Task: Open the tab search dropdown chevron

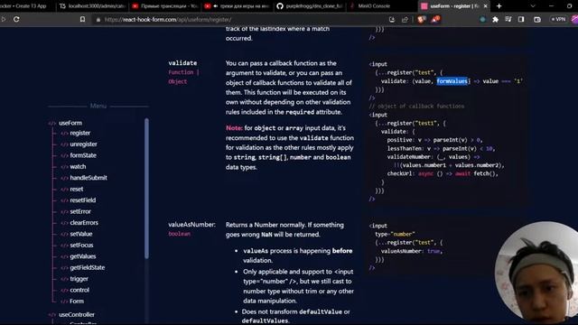Action: tap(533, 6)
